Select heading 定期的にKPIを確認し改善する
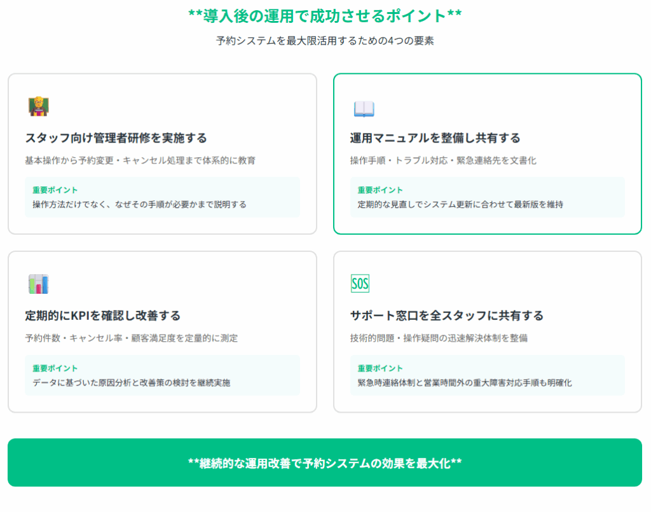 [103, 315]
